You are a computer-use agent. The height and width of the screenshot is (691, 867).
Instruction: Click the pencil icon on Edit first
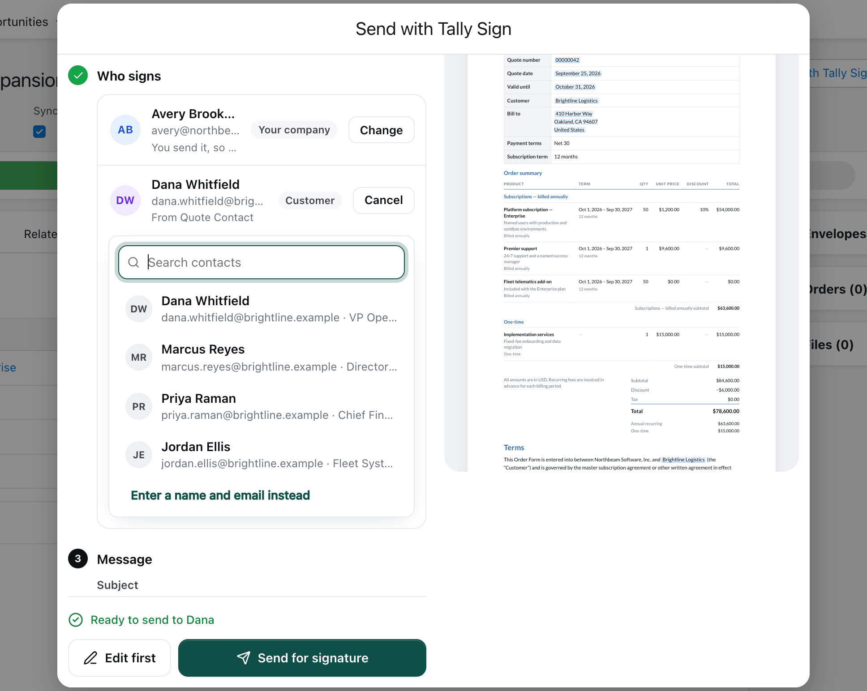90,658
